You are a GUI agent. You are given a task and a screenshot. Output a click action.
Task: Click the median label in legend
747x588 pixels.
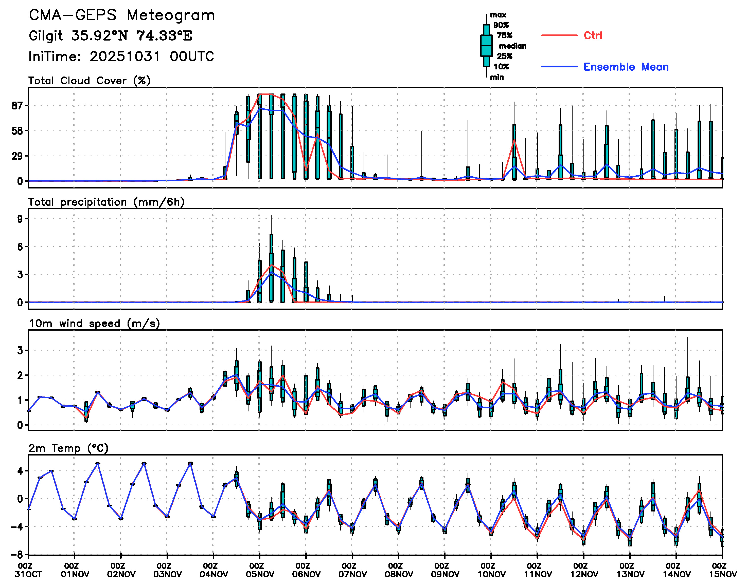[512, 46]
